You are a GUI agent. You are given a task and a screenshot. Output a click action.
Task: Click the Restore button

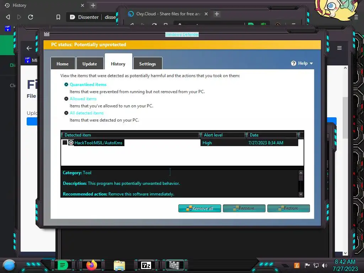[289, 208]
